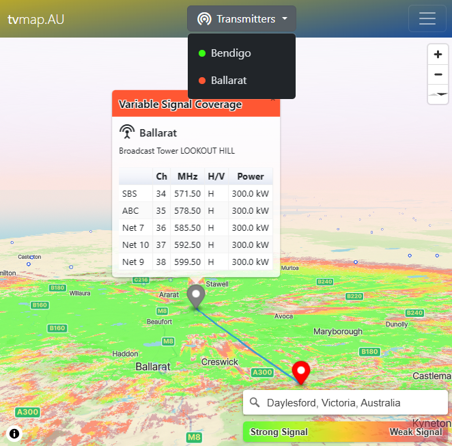Click the Net 7 row label
The height and width of the screenshot is (446, 452).
point(133,227)
